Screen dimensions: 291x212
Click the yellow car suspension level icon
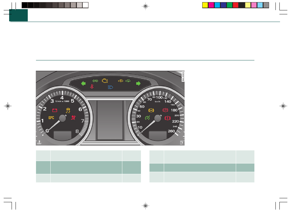pyautogui.click(x=120, y=81)
